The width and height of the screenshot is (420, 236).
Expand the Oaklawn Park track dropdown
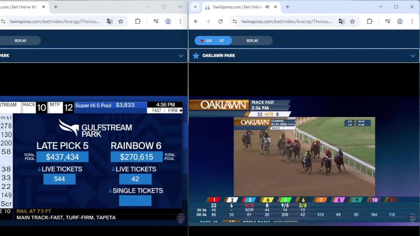click(x=413, y=56)
